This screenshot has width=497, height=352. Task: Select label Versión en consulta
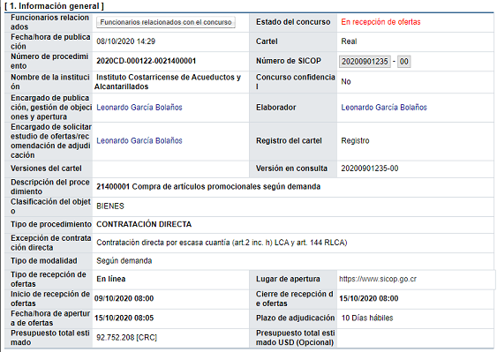pos(291,169)
